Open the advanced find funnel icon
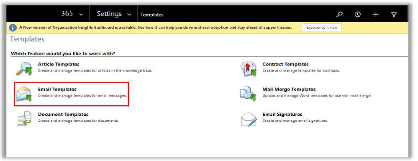The image size is (418, 161). click(x=394, y=15)
